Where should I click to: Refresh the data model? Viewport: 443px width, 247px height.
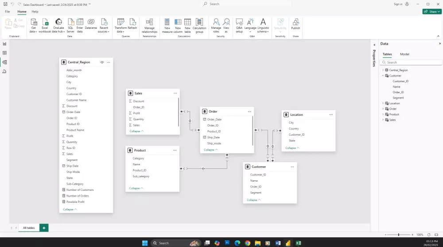tap(132, 24)
